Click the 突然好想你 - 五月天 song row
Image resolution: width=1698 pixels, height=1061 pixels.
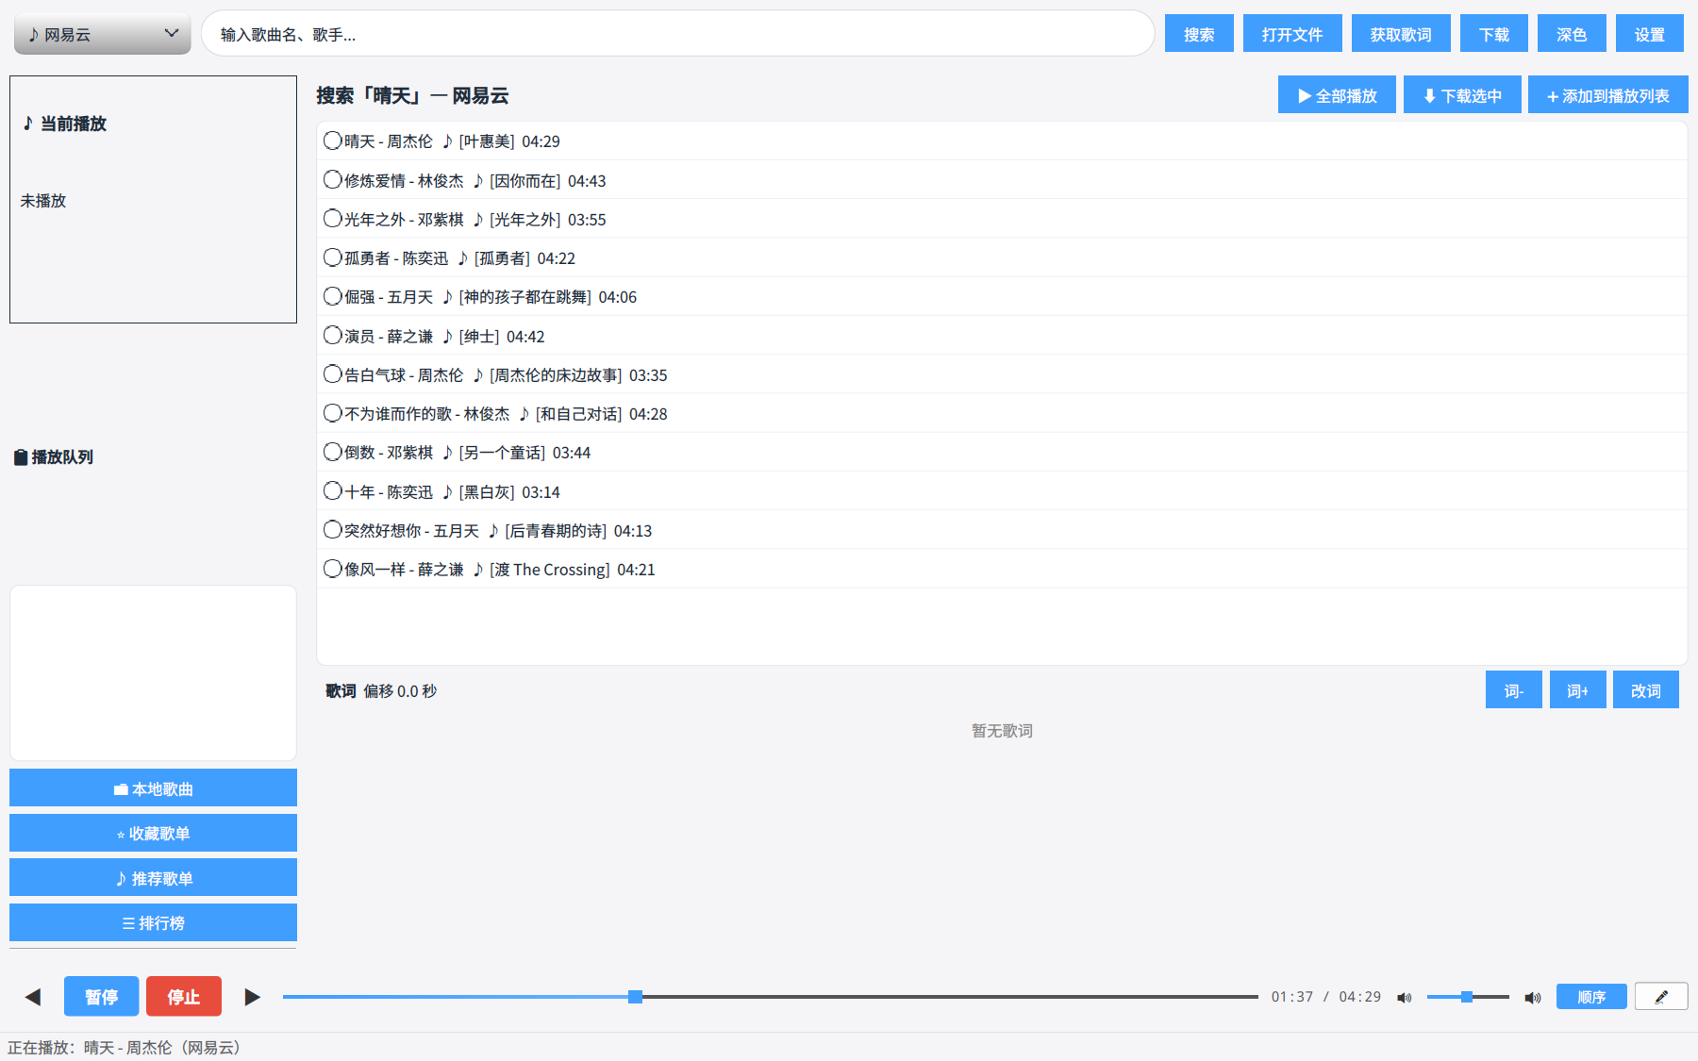1002,530
